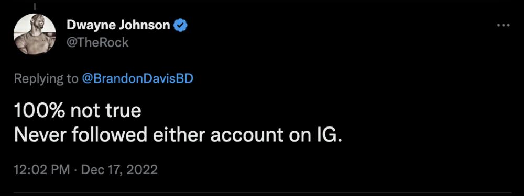524x196 pixels.
Task: Click the Dec 17, 2022 date
Action: point(119,170)
